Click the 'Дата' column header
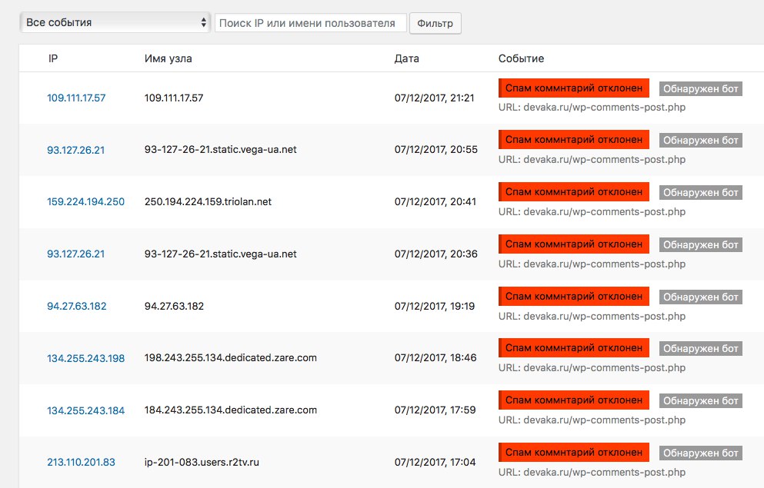 tap(407, 58)
